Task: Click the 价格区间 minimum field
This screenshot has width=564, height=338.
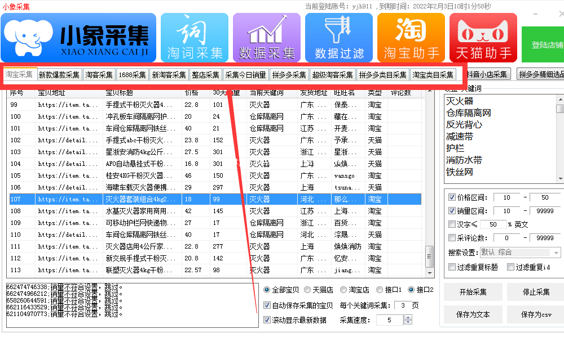Action: (507, 197)
